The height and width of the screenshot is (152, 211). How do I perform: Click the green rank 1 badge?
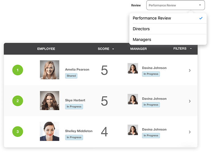18,70
